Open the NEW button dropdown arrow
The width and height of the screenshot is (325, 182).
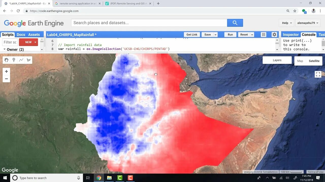click(35, 42)
